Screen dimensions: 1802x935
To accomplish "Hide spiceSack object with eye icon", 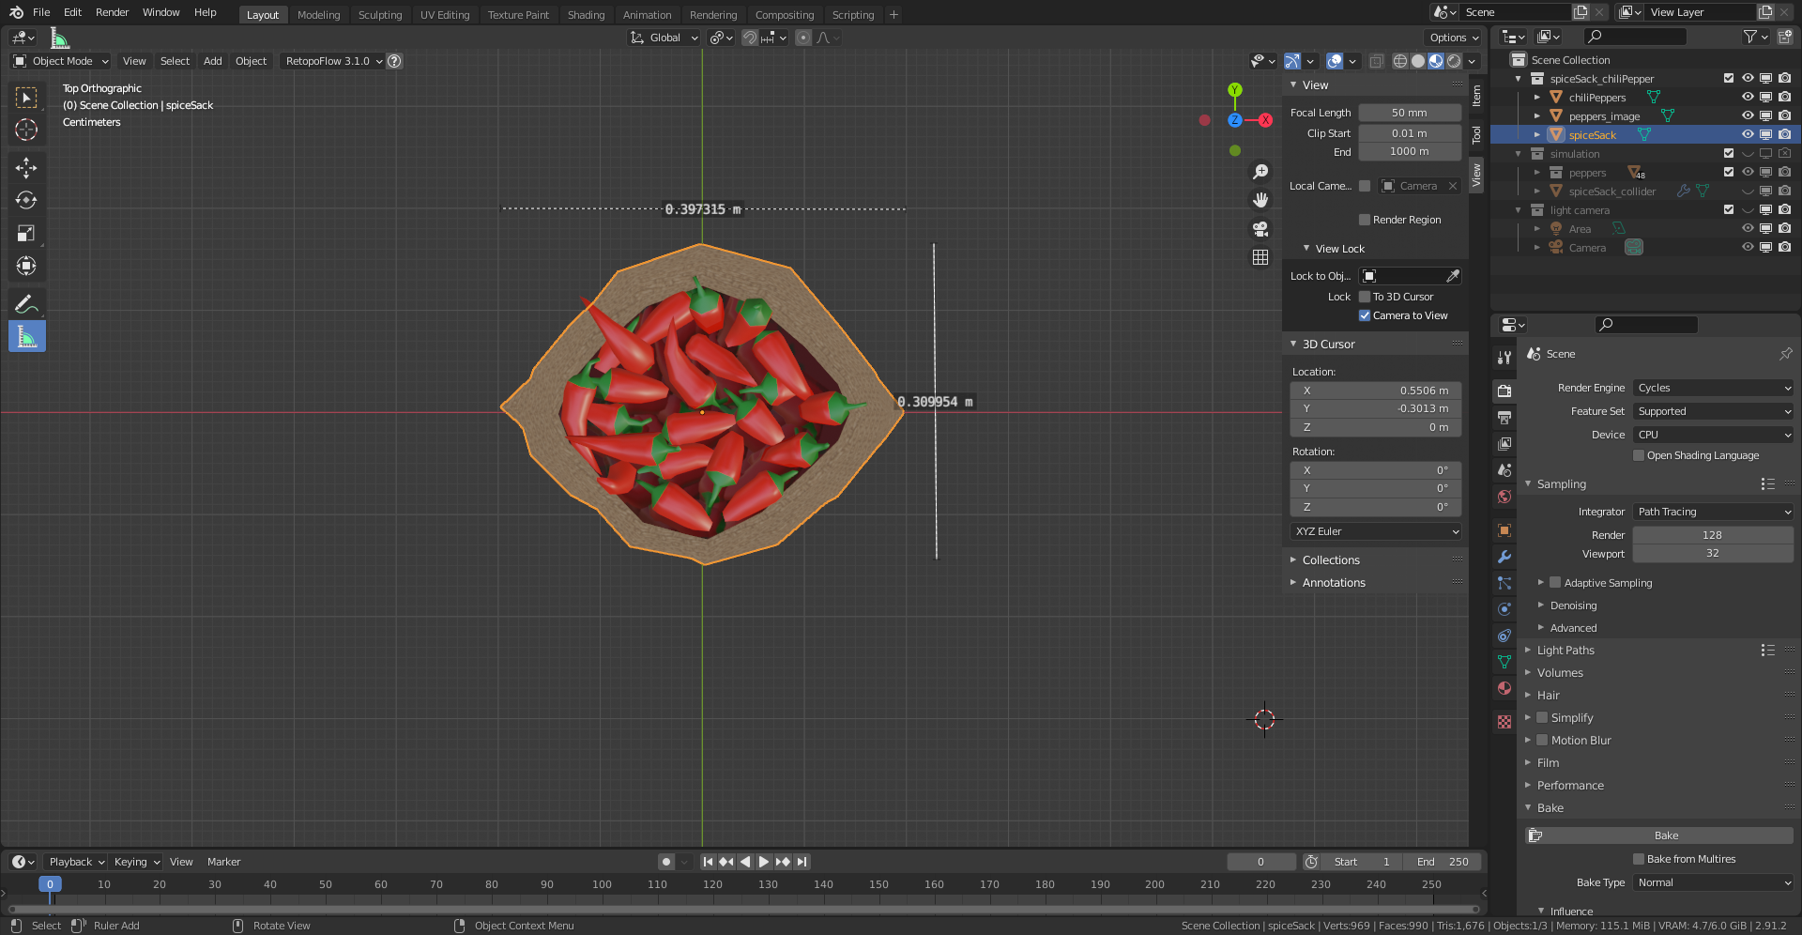I will pyautogui.click(x=1748, y=135).
